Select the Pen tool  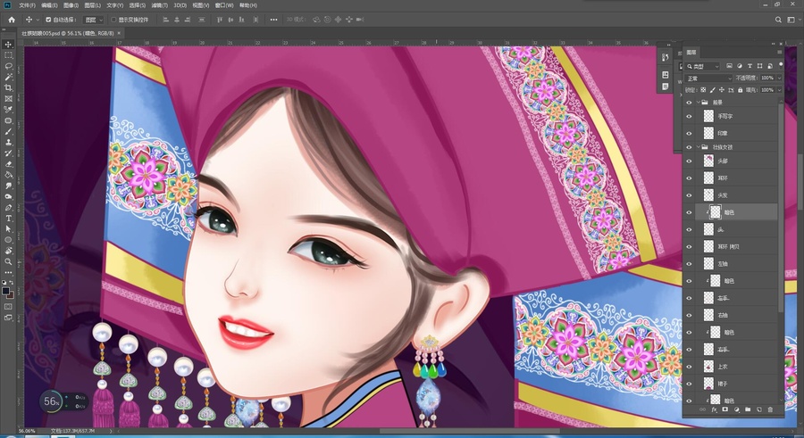8,208
